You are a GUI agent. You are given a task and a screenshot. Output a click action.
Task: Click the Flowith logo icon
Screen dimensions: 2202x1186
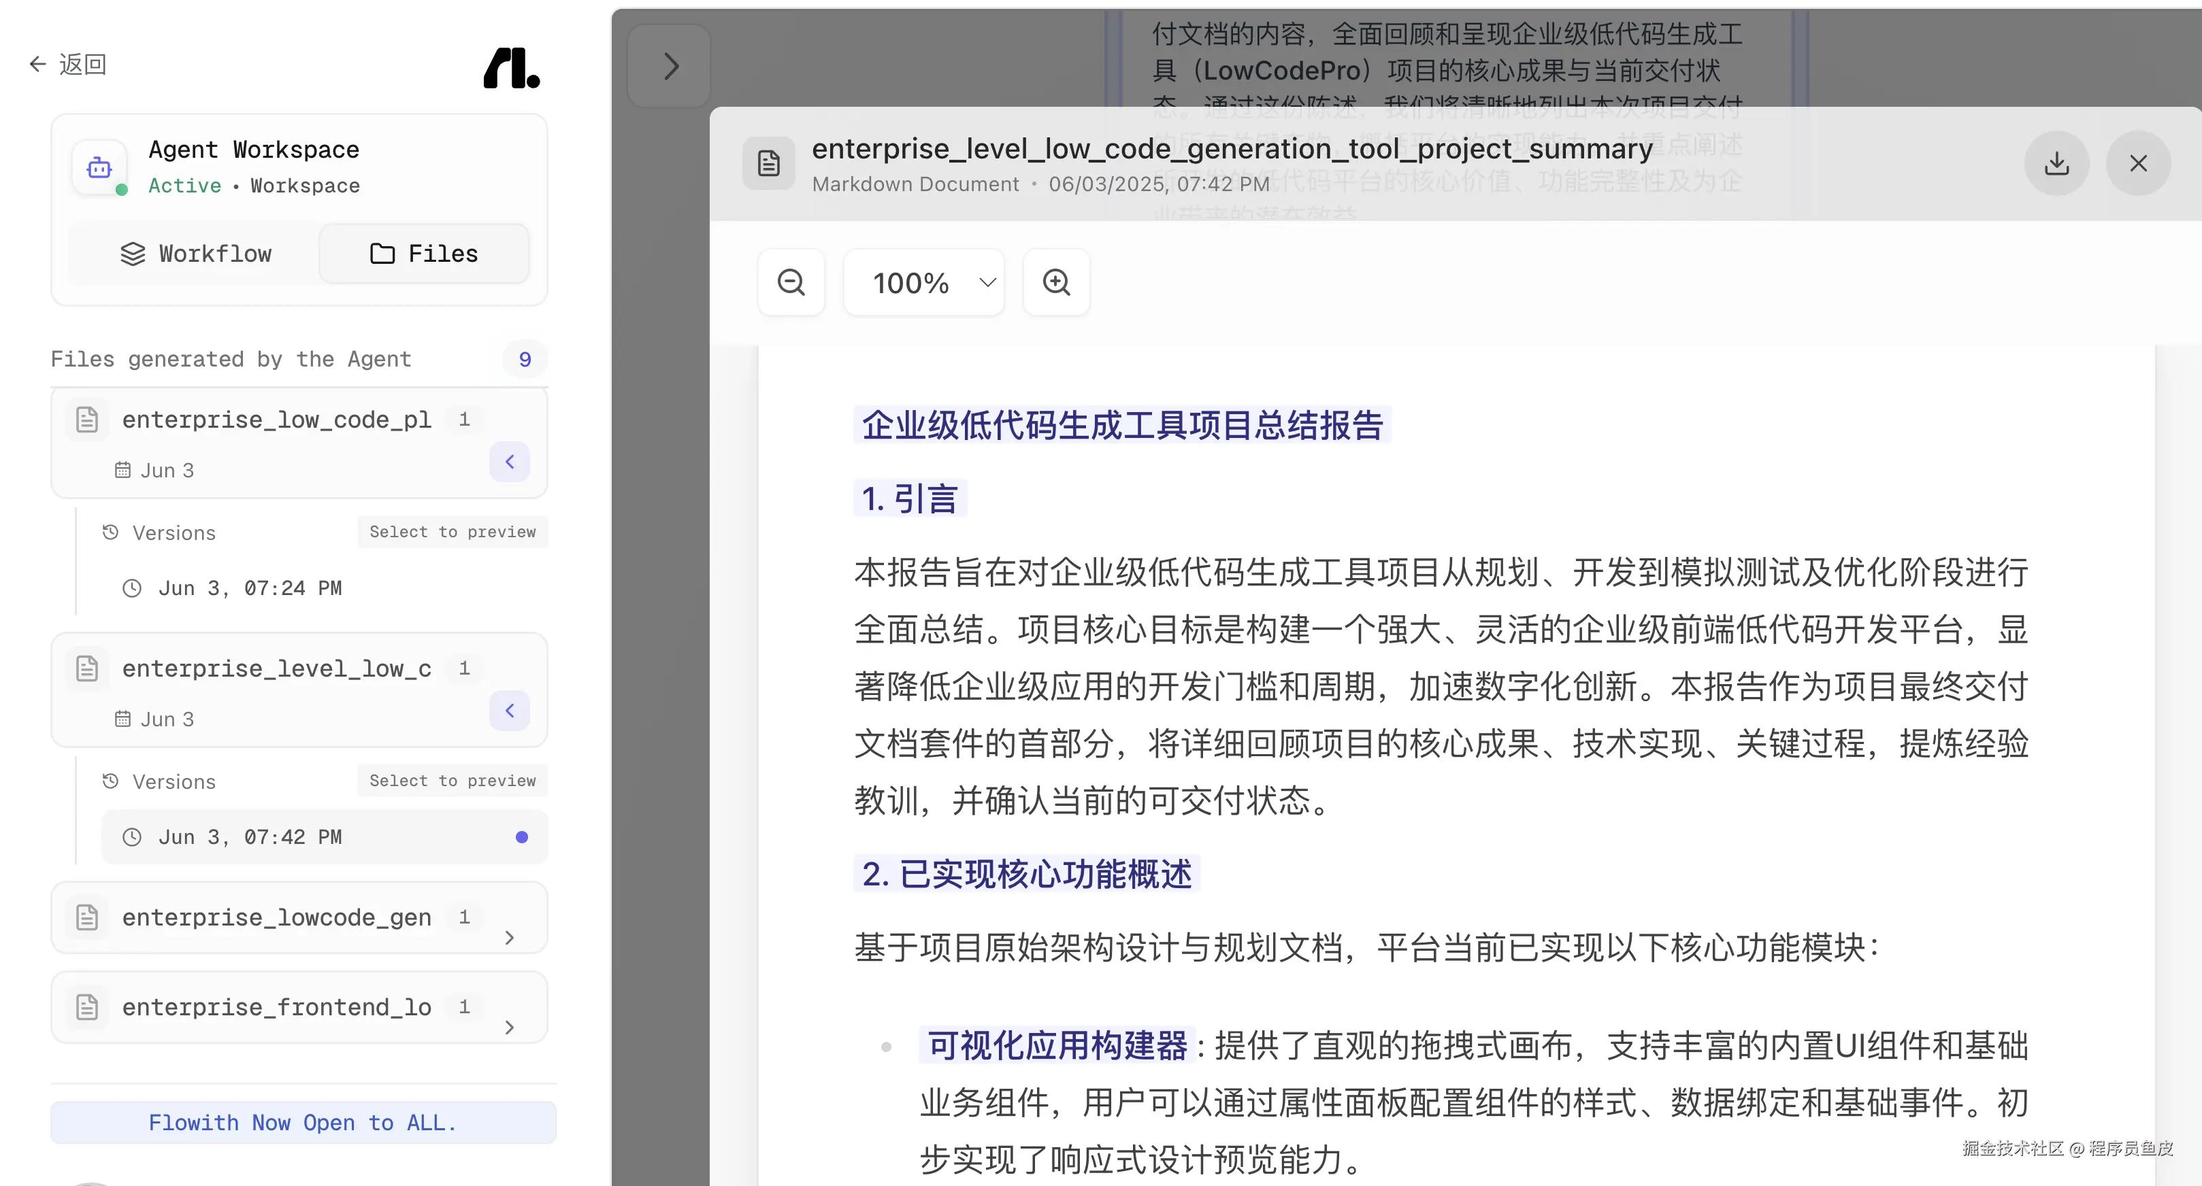click(x=511, y=67)
